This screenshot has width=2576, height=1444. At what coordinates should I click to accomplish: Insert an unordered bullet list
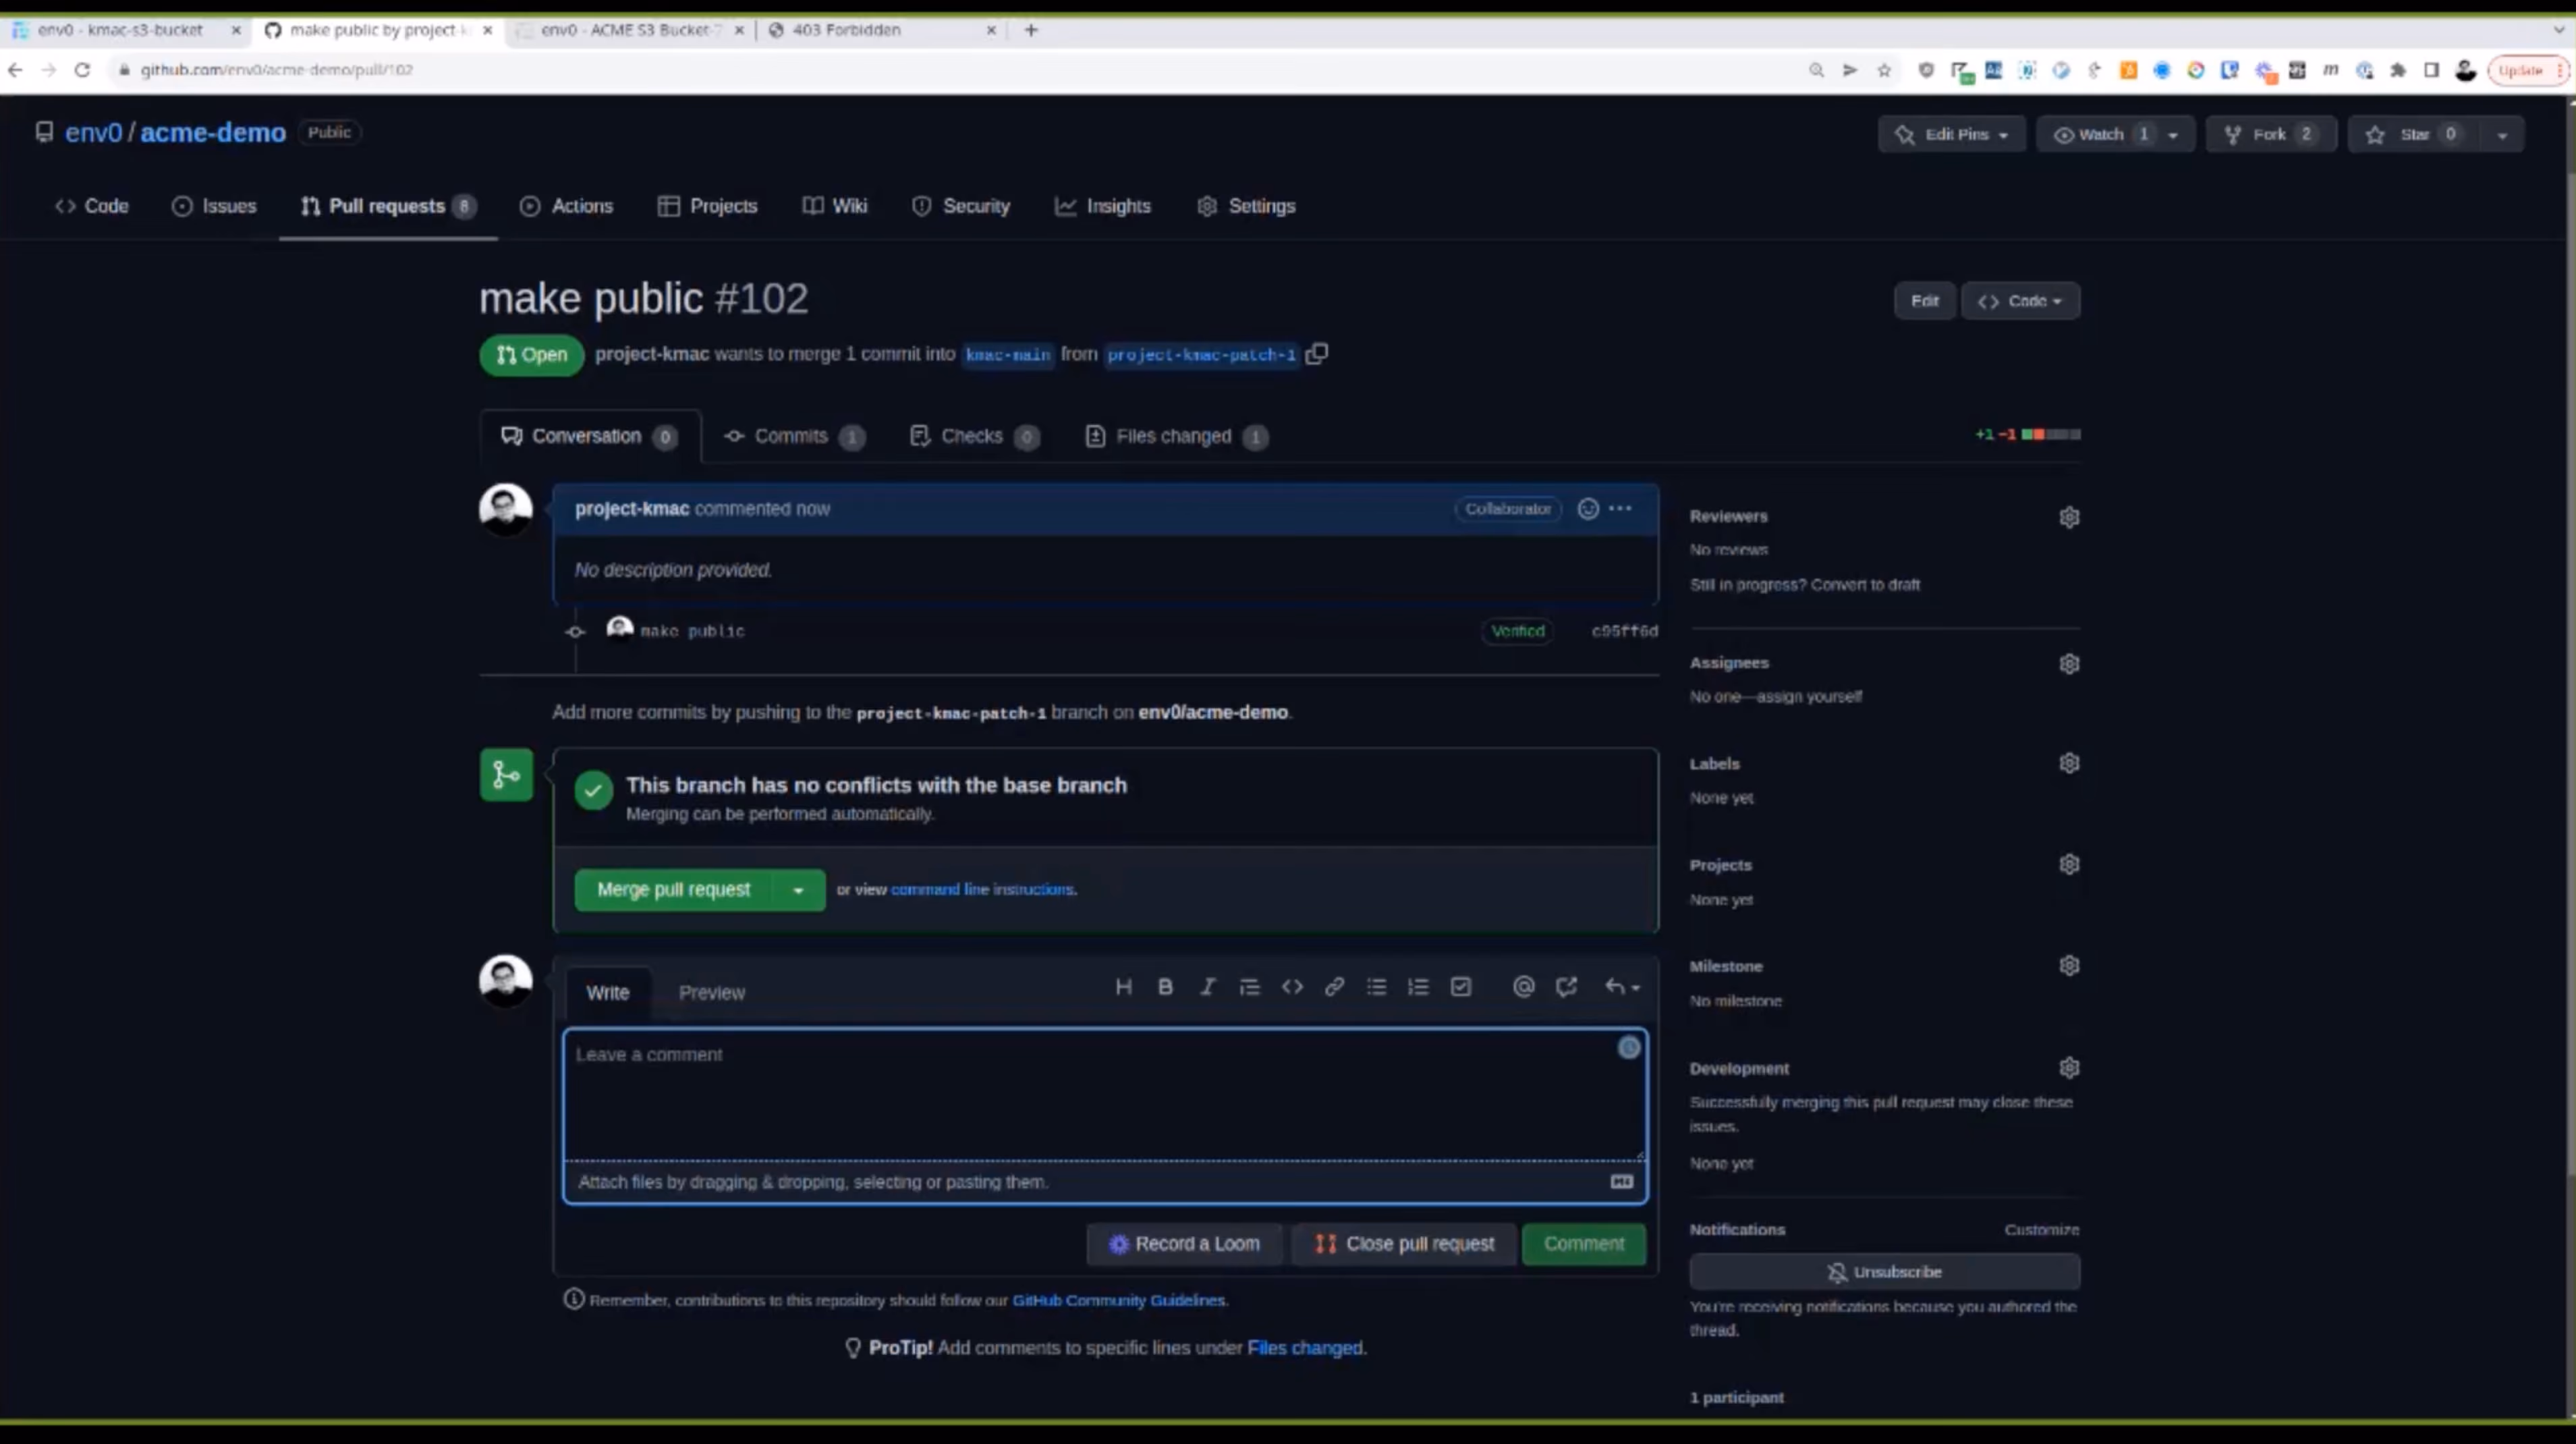point(1376,987)
